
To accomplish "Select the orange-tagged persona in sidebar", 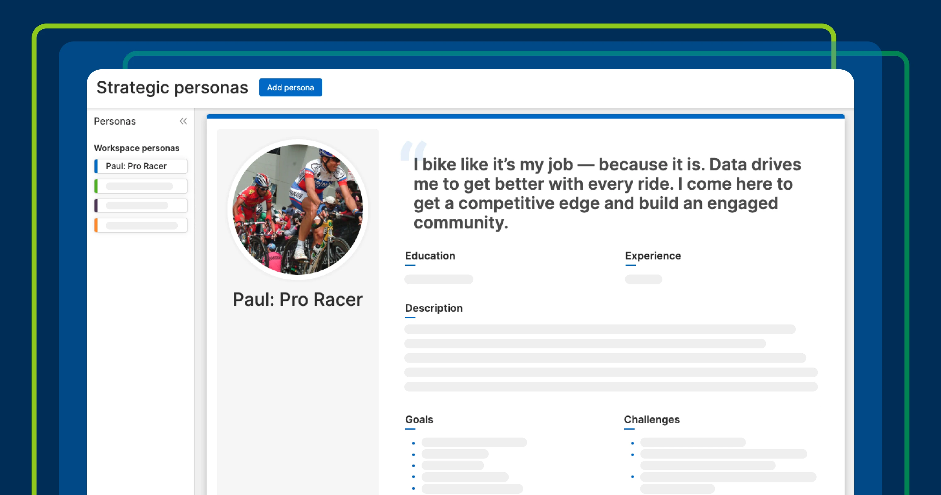I will click(x=141, y=225).
